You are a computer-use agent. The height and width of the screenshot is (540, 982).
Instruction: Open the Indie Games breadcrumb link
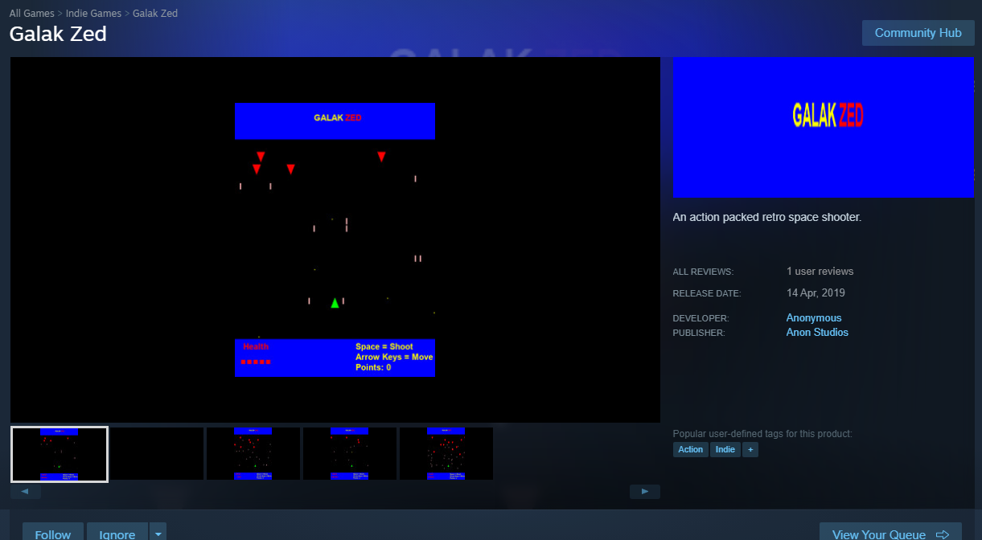click(93, 14)
